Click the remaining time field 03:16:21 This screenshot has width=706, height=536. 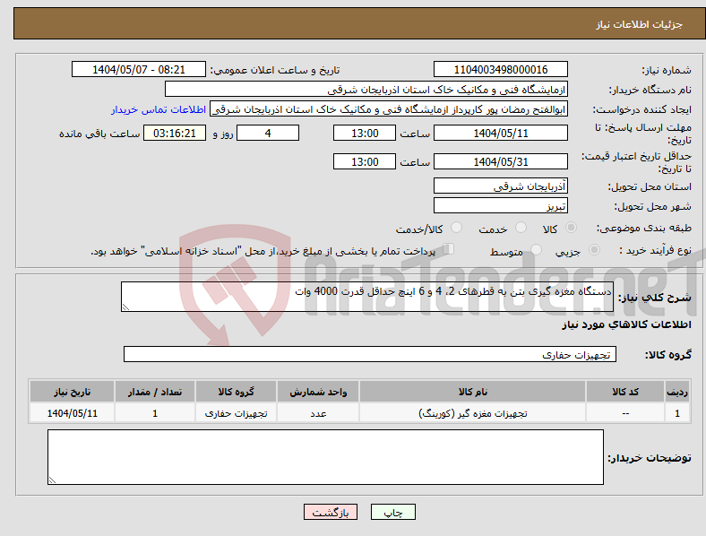[175, 133]
